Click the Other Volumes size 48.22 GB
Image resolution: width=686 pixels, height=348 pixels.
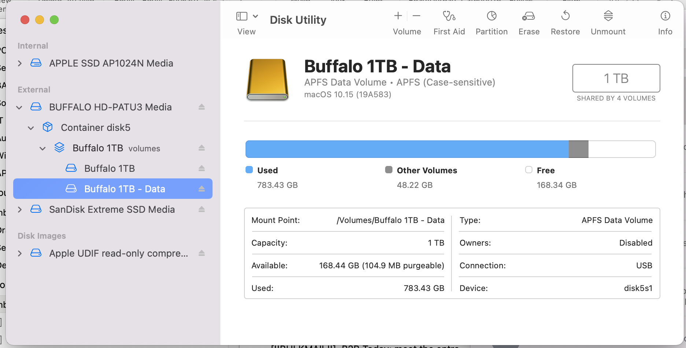click(x=415, y=185)
